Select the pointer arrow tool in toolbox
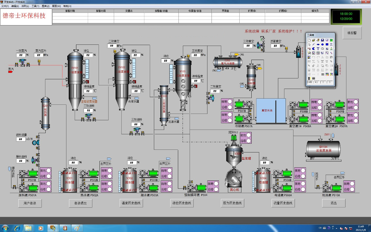 coord(309,44)
